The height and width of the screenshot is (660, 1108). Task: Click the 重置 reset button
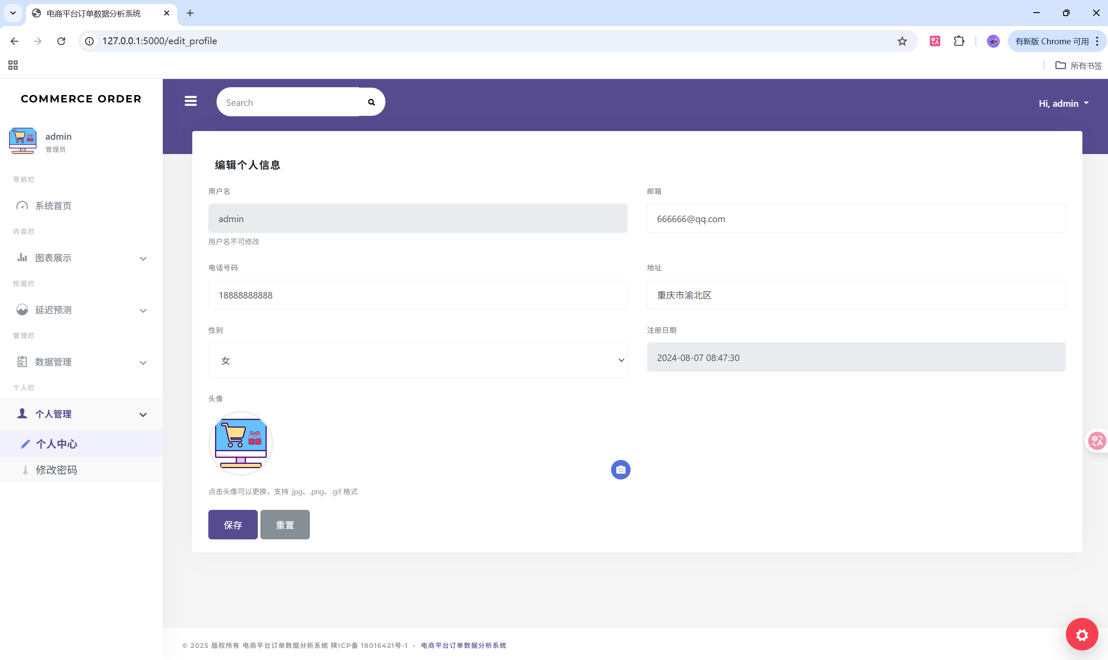point(285,525)
